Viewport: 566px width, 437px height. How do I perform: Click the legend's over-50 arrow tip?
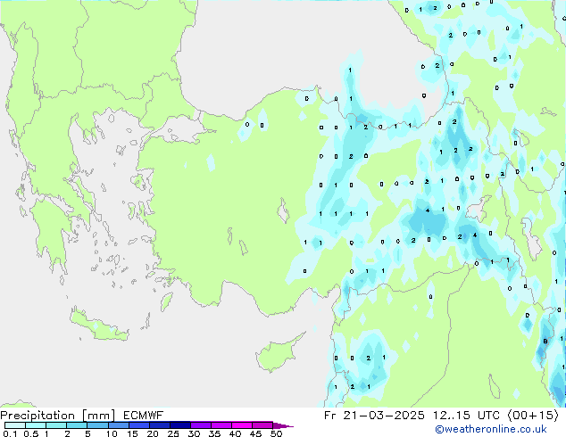(283, 425)
